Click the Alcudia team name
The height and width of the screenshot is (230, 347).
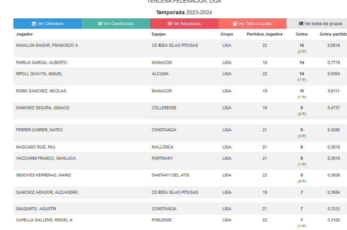[160, 74]
